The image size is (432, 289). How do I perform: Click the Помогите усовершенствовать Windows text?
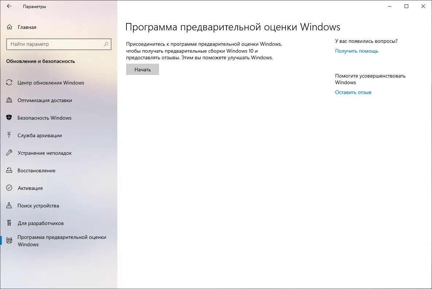point(370,79)
